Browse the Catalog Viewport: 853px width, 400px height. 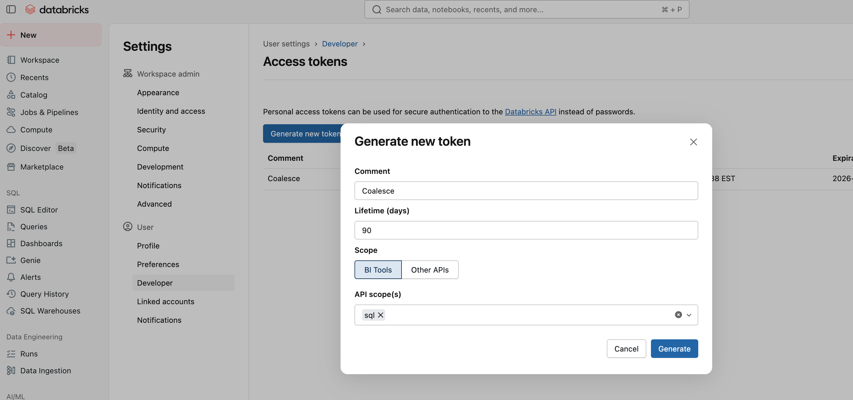tap(34, 95)
